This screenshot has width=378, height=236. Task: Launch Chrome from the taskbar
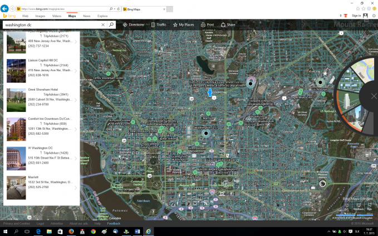point(94,232)
